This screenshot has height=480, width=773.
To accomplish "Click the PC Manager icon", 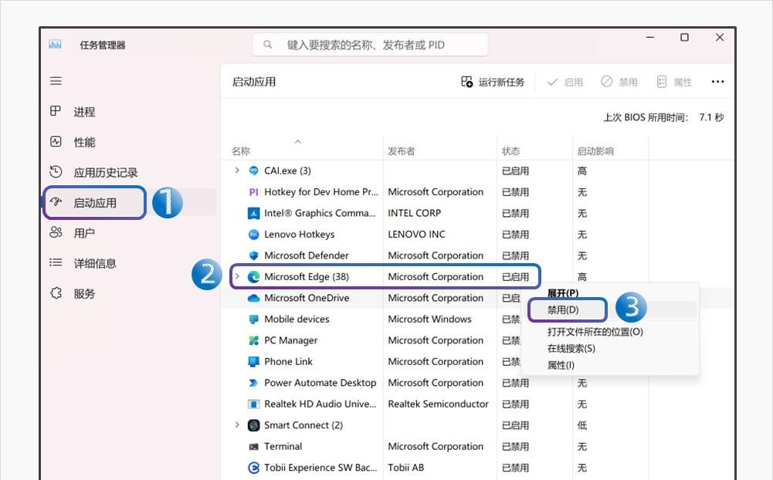I will tap(253, 340).
